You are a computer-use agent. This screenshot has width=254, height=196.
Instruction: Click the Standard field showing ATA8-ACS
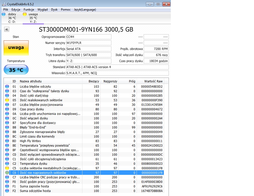[117, 67]
